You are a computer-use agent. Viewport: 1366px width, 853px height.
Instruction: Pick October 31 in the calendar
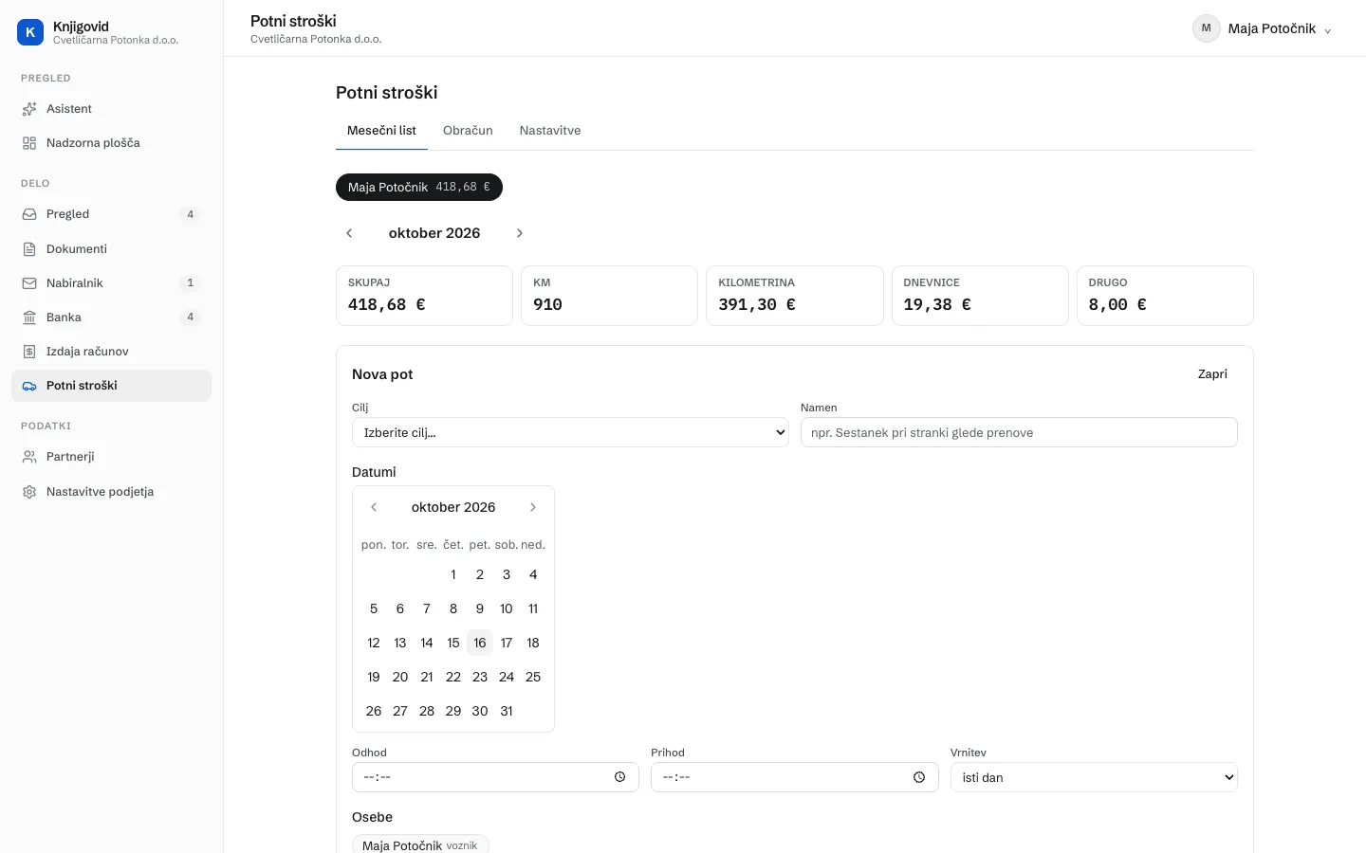click(x=507, y=711)
